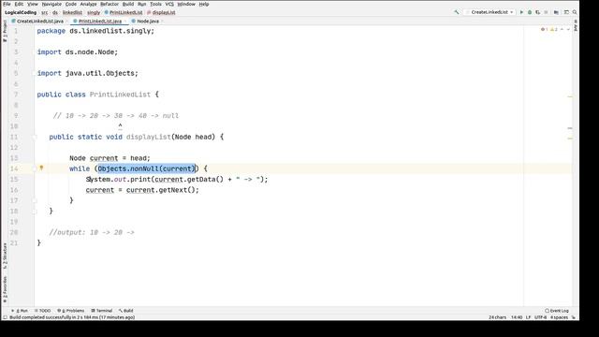Open the Build menu
This screenshot has height=337, width=599.
pyautogui.click(x=128, y=4)
